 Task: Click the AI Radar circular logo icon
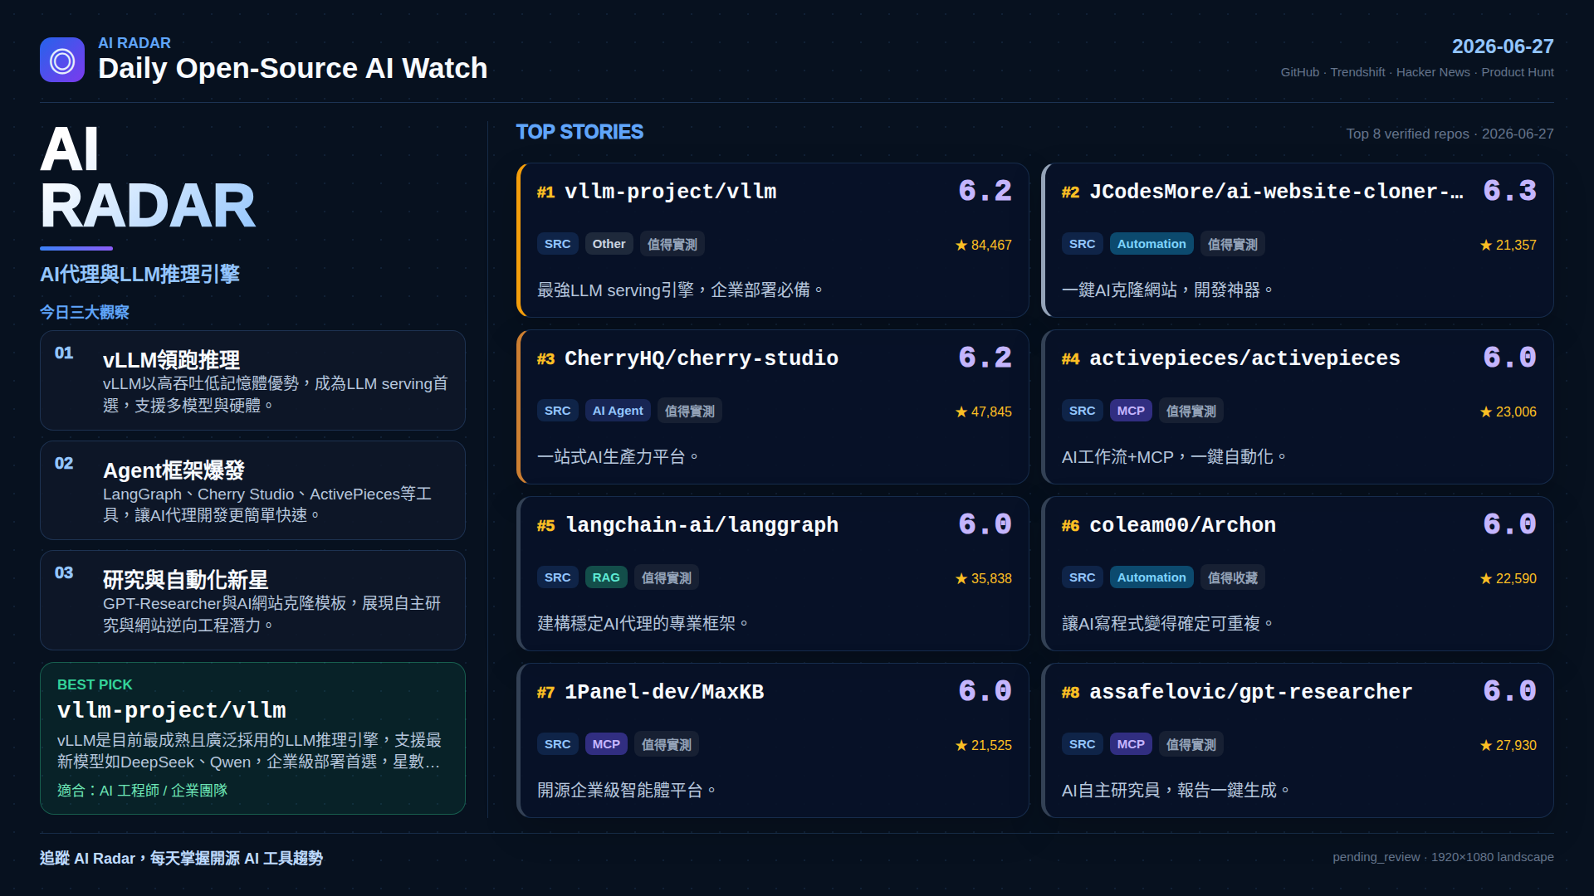pyautogui.click(x=62, y=60)
